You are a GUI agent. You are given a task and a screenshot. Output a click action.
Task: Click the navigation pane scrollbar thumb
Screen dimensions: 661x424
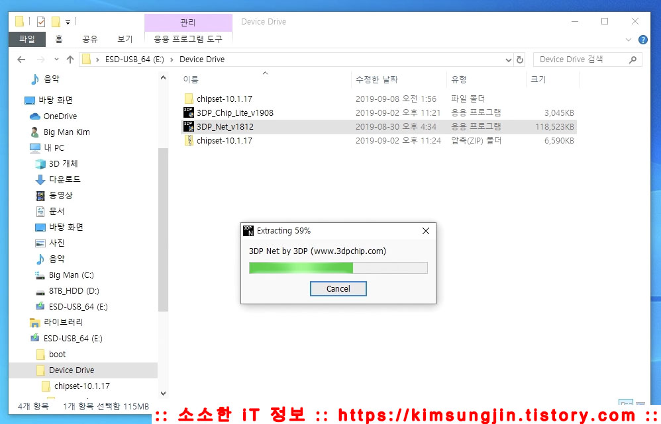tap(163, 230)
